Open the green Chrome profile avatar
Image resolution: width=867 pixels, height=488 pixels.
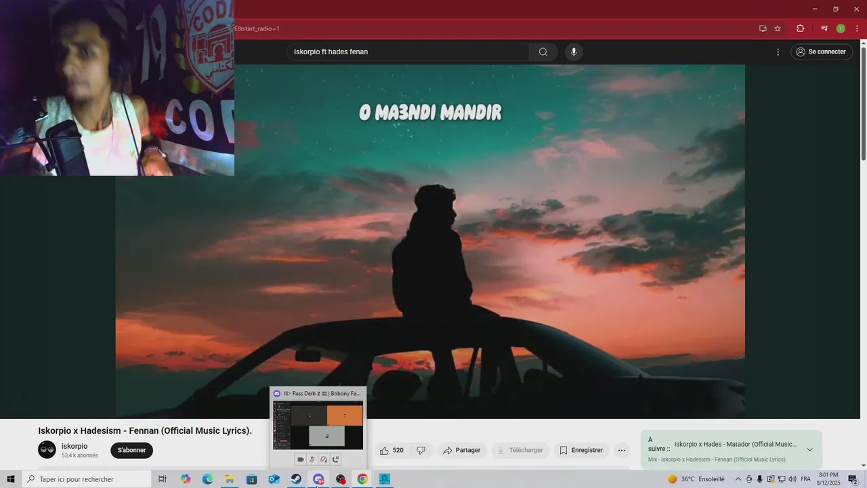pyautogui.click(x=841, y=28)
